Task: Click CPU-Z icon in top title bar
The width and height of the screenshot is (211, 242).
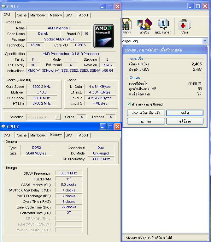Action: 3,6
